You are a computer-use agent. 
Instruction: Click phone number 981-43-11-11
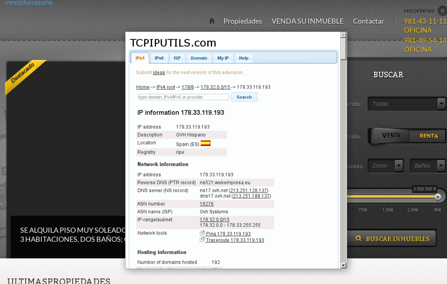425,21
